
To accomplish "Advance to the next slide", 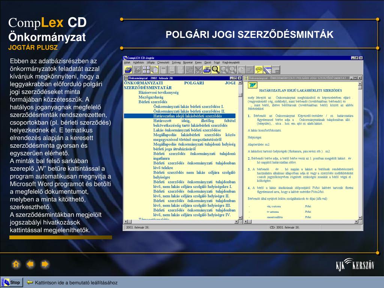I will pos(45,264).
